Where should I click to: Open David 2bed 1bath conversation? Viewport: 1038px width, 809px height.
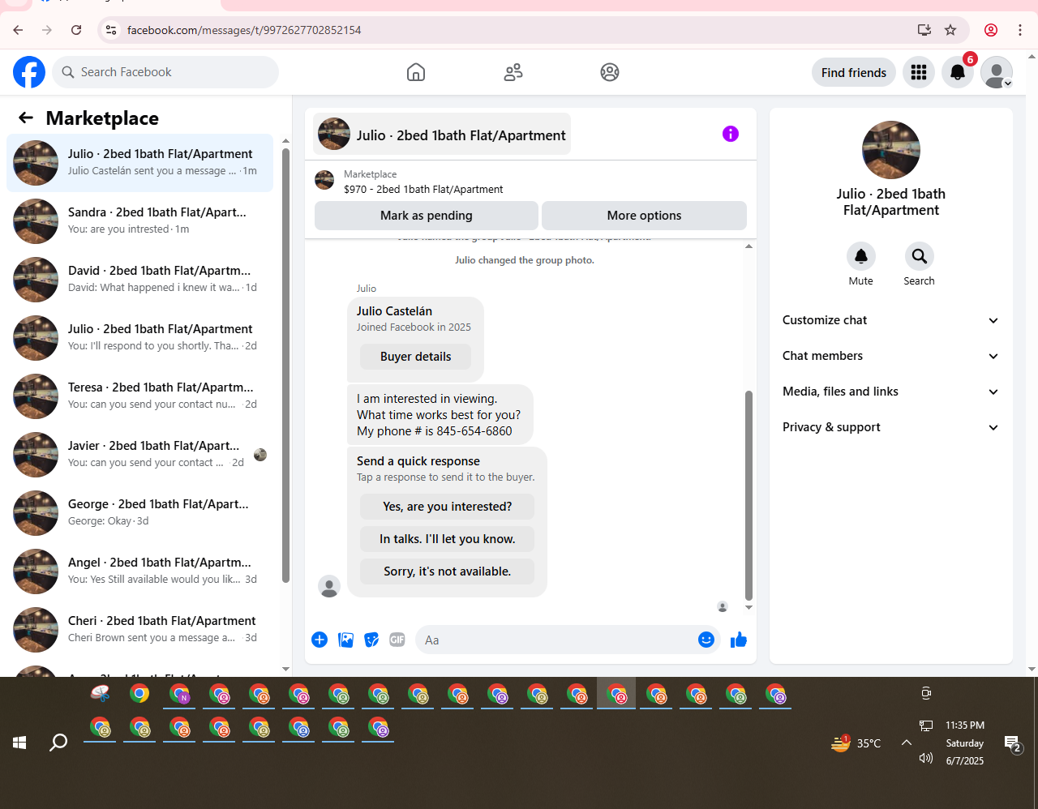(x=139, y=280)
